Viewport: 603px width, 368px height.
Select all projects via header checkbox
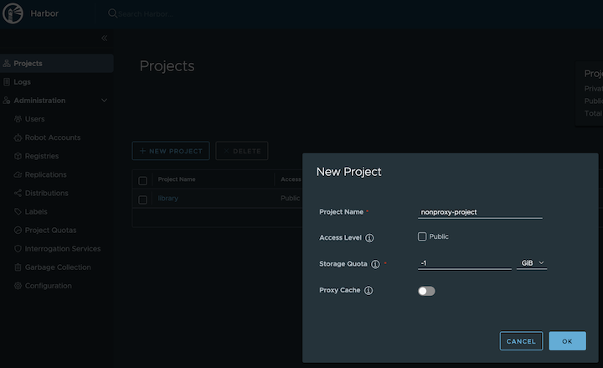[142, 180]
